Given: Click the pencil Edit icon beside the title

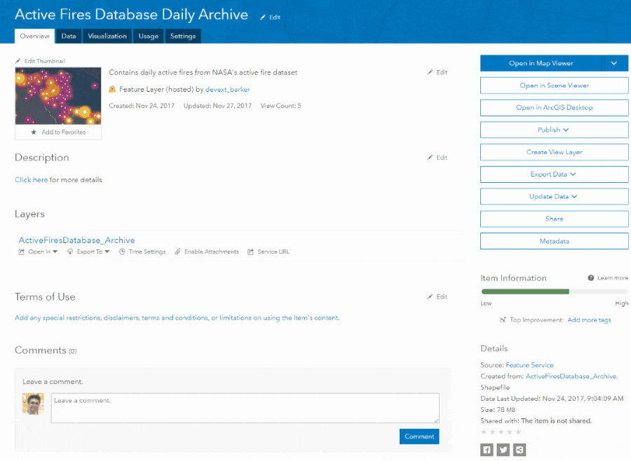Looking at the screenshot, I should tap(264, 18).
